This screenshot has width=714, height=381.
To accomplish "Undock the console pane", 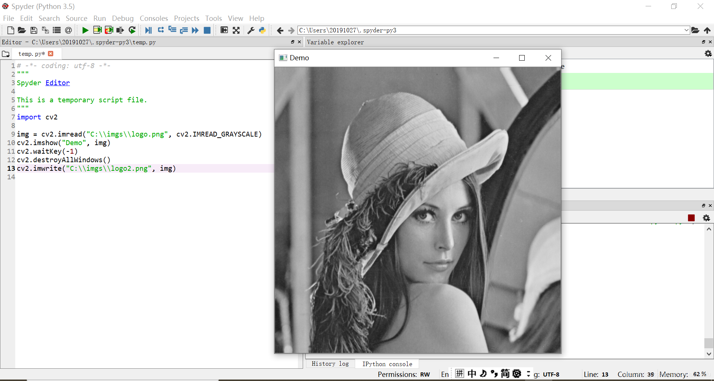I will coord(704,206).
